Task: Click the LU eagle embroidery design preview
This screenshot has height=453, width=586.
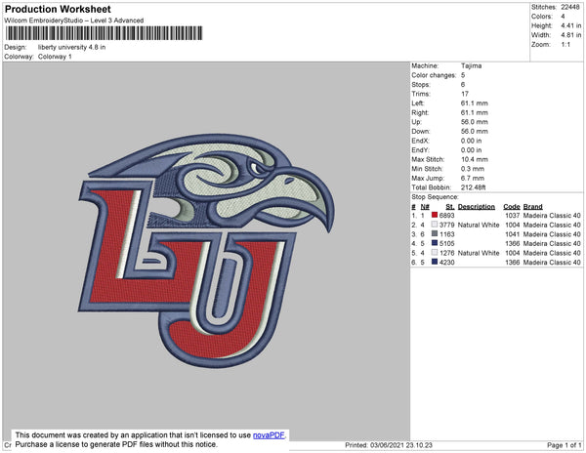Action: [206, 251]
